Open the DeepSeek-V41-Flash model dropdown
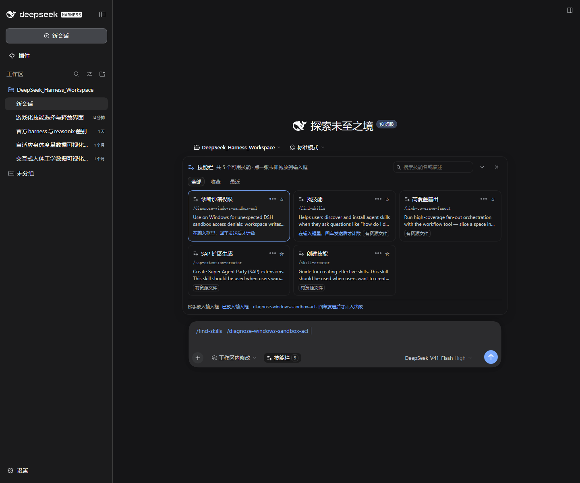 (x=438, y=358)
